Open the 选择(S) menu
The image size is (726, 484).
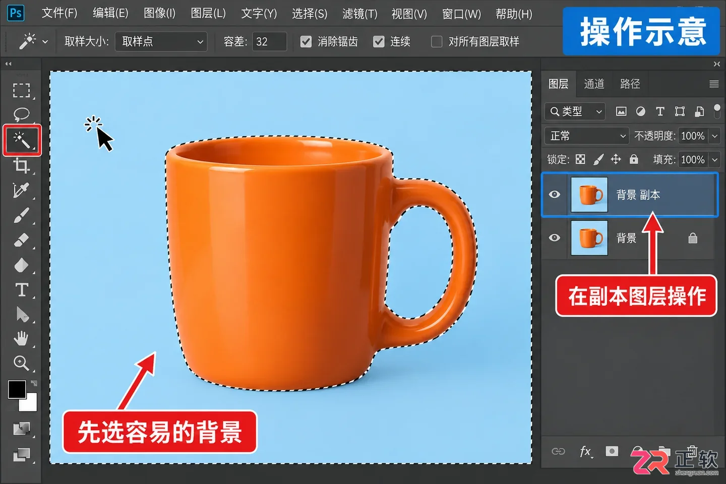coord(310,13)
